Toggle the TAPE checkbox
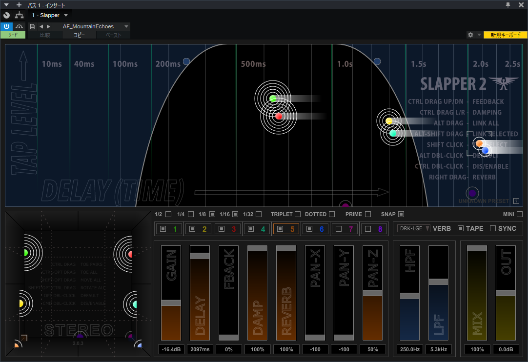This screenshot has width=528, height=362. pos(461,228)
